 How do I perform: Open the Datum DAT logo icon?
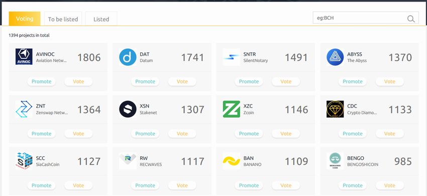coord(128,57)
